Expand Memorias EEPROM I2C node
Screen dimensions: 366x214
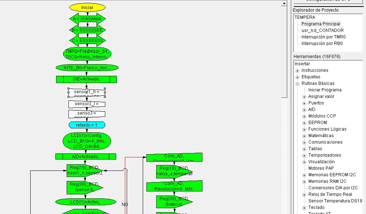tap(304, 175)
